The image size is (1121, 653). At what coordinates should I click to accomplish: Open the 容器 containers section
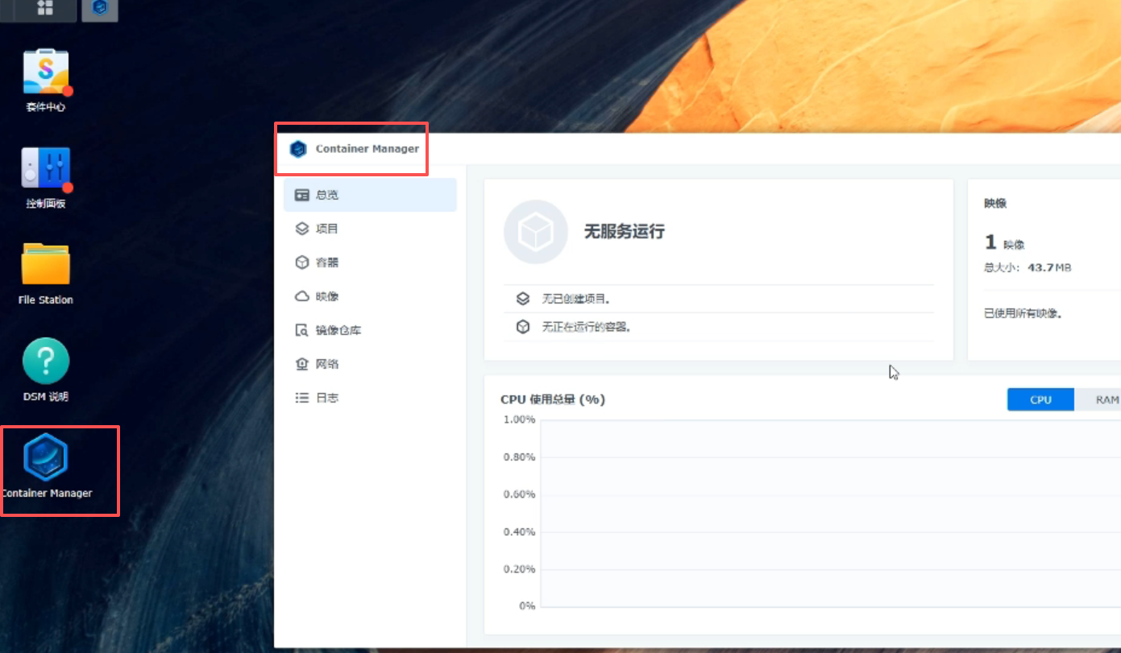pyautogui.click(x=326, y=262)
